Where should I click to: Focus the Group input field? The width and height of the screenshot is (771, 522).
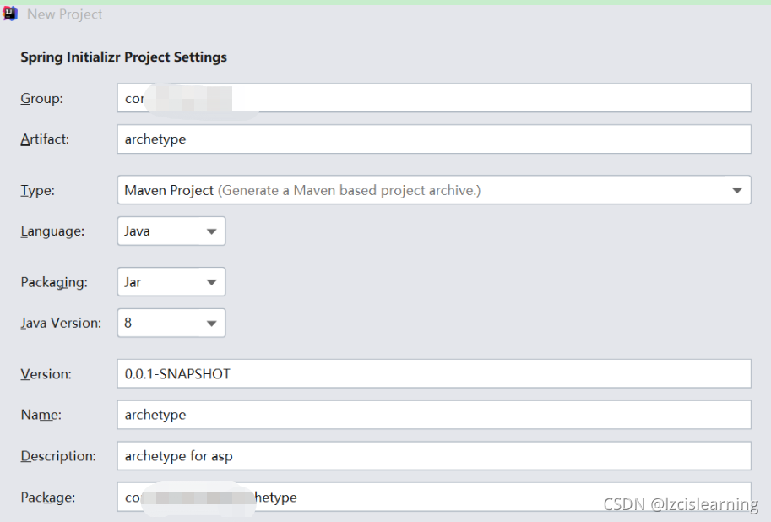tap(434, 98)
